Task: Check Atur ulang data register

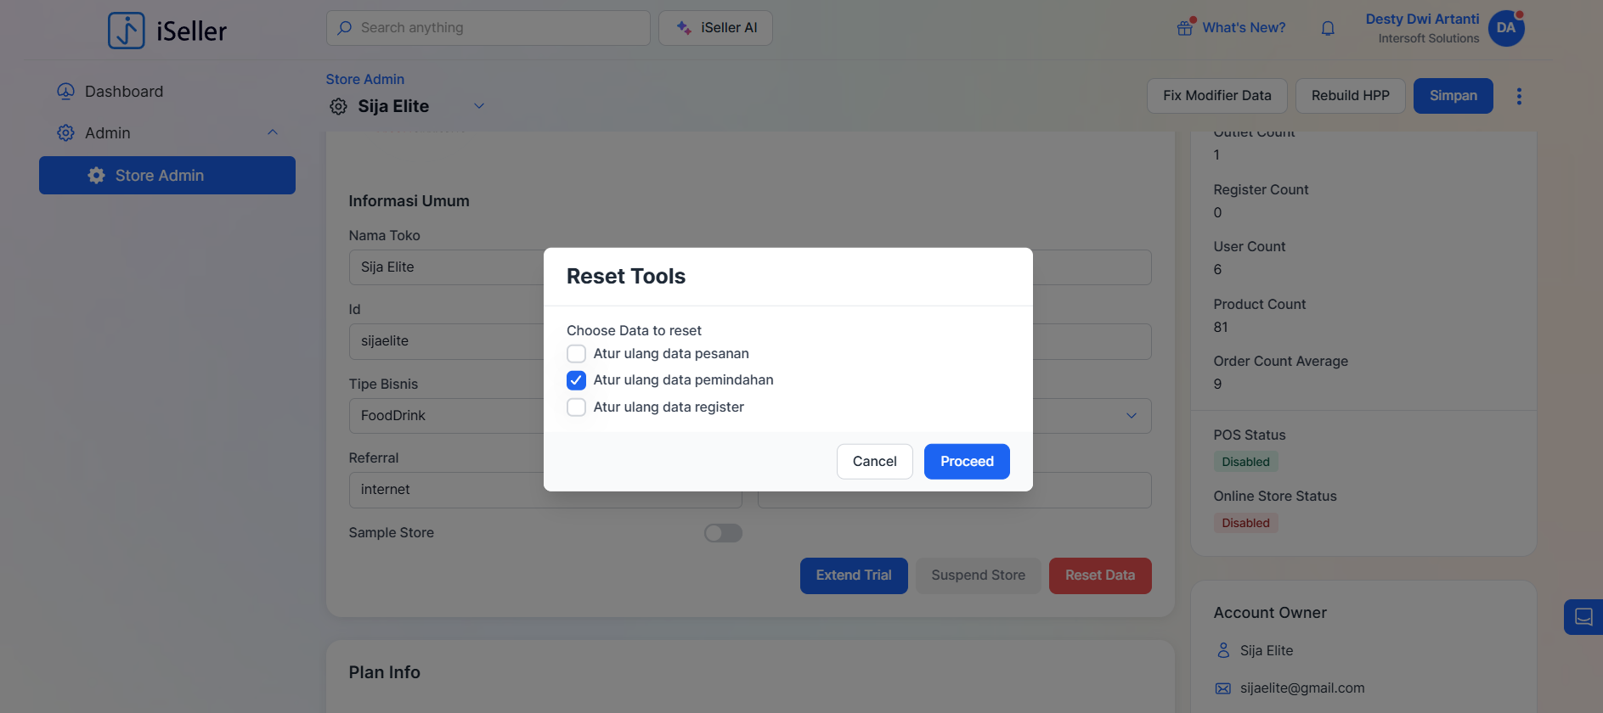Action: coord(576,407)
